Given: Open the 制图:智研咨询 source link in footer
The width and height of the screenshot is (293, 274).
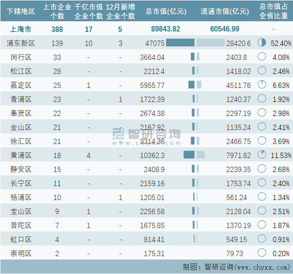Looking at the screenshot, I should pos(236,267).
